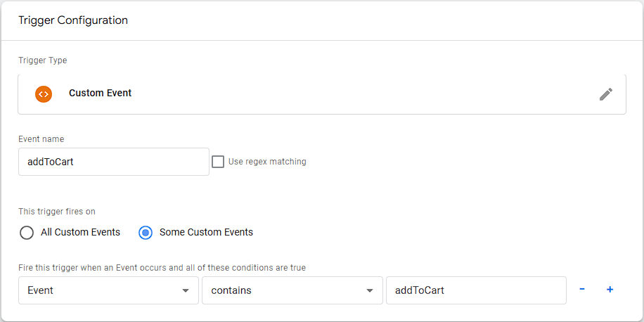Add a new condition with the plus icon

pos(610,290)
